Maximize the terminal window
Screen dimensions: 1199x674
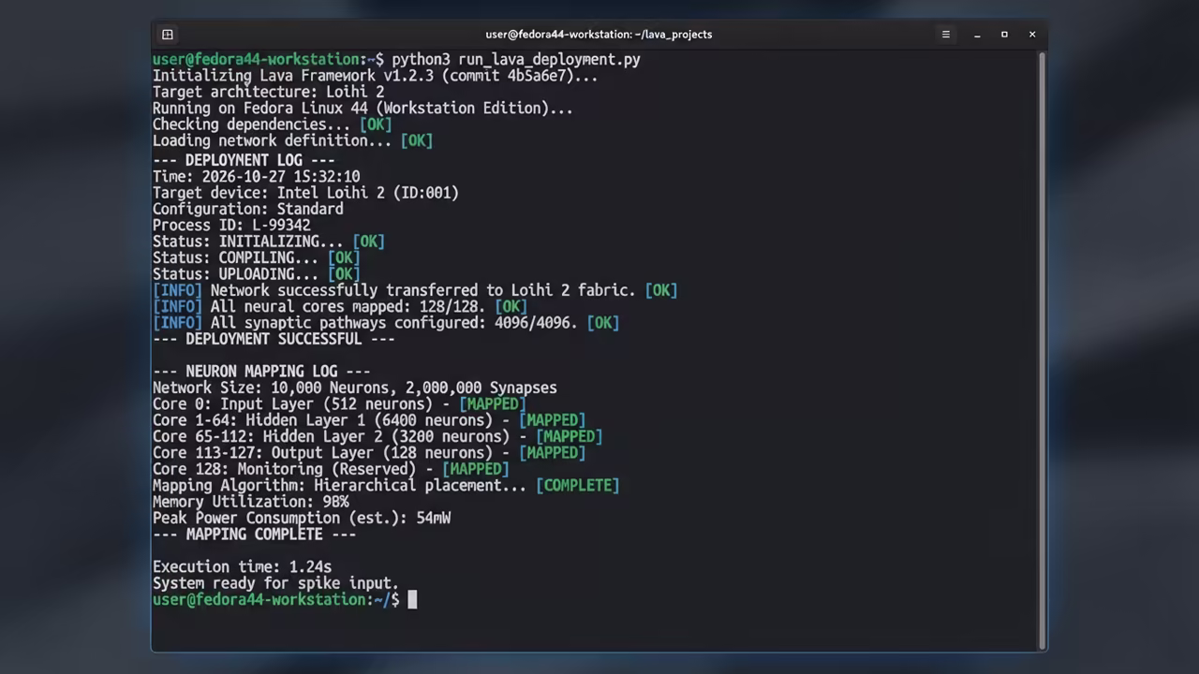coord(1004,35)
